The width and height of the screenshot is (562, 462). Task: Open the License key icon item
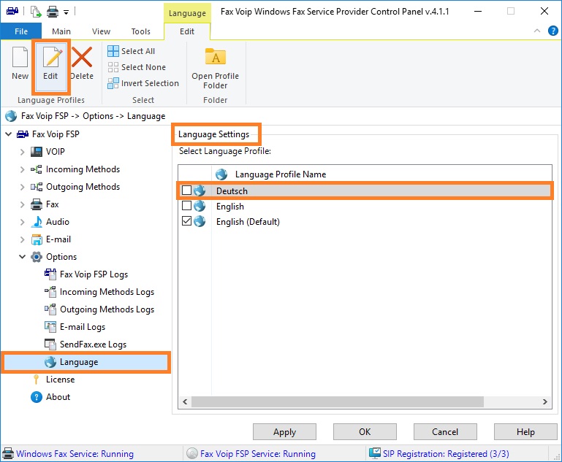click(x=37, y=380)
